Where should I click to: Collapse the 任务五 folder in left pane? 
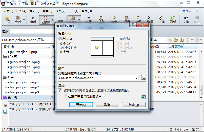pyautogui.click(x=5, y=57)
